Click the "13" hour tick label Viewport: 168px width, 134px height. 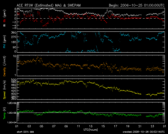click(91, 126)
